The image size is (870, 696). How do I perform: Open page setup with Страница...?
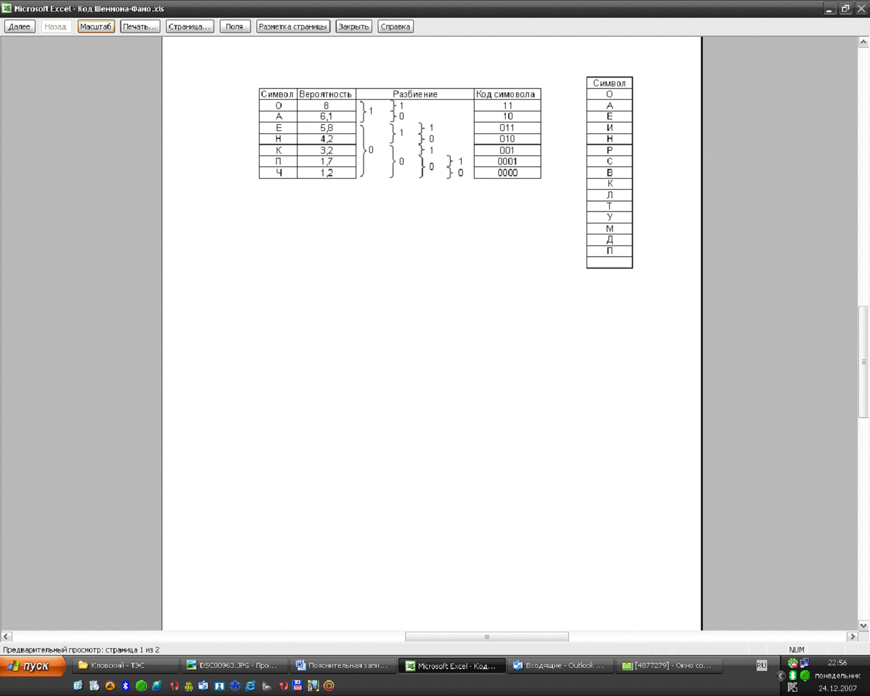(190, 26)
